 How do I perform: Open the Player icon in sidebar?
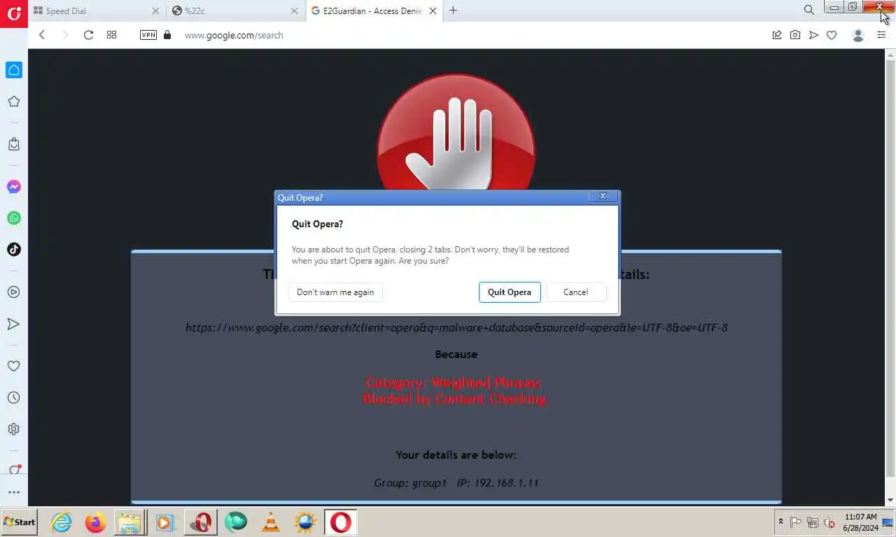click(x=14, y=292)
